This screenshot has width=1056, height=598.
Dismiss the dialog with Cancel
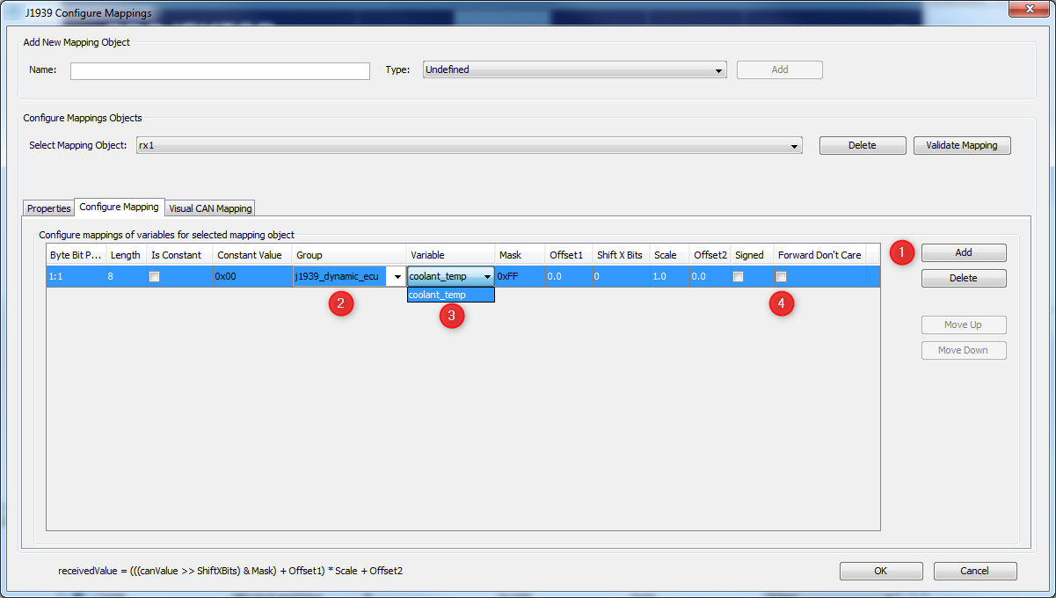point(974,570)
